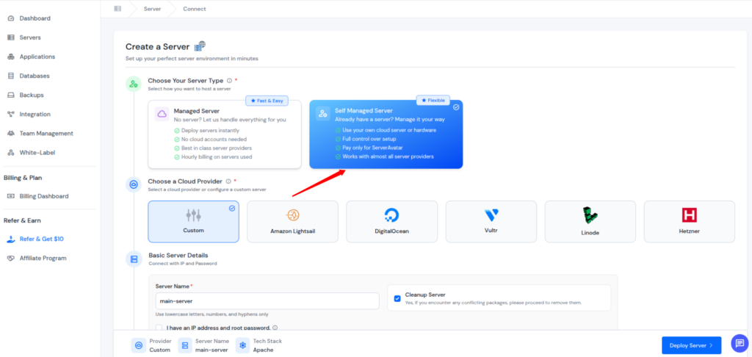752x357 pixels.
Task: Click the info icon beside IP address checkbox
Action: coord(275,328)
